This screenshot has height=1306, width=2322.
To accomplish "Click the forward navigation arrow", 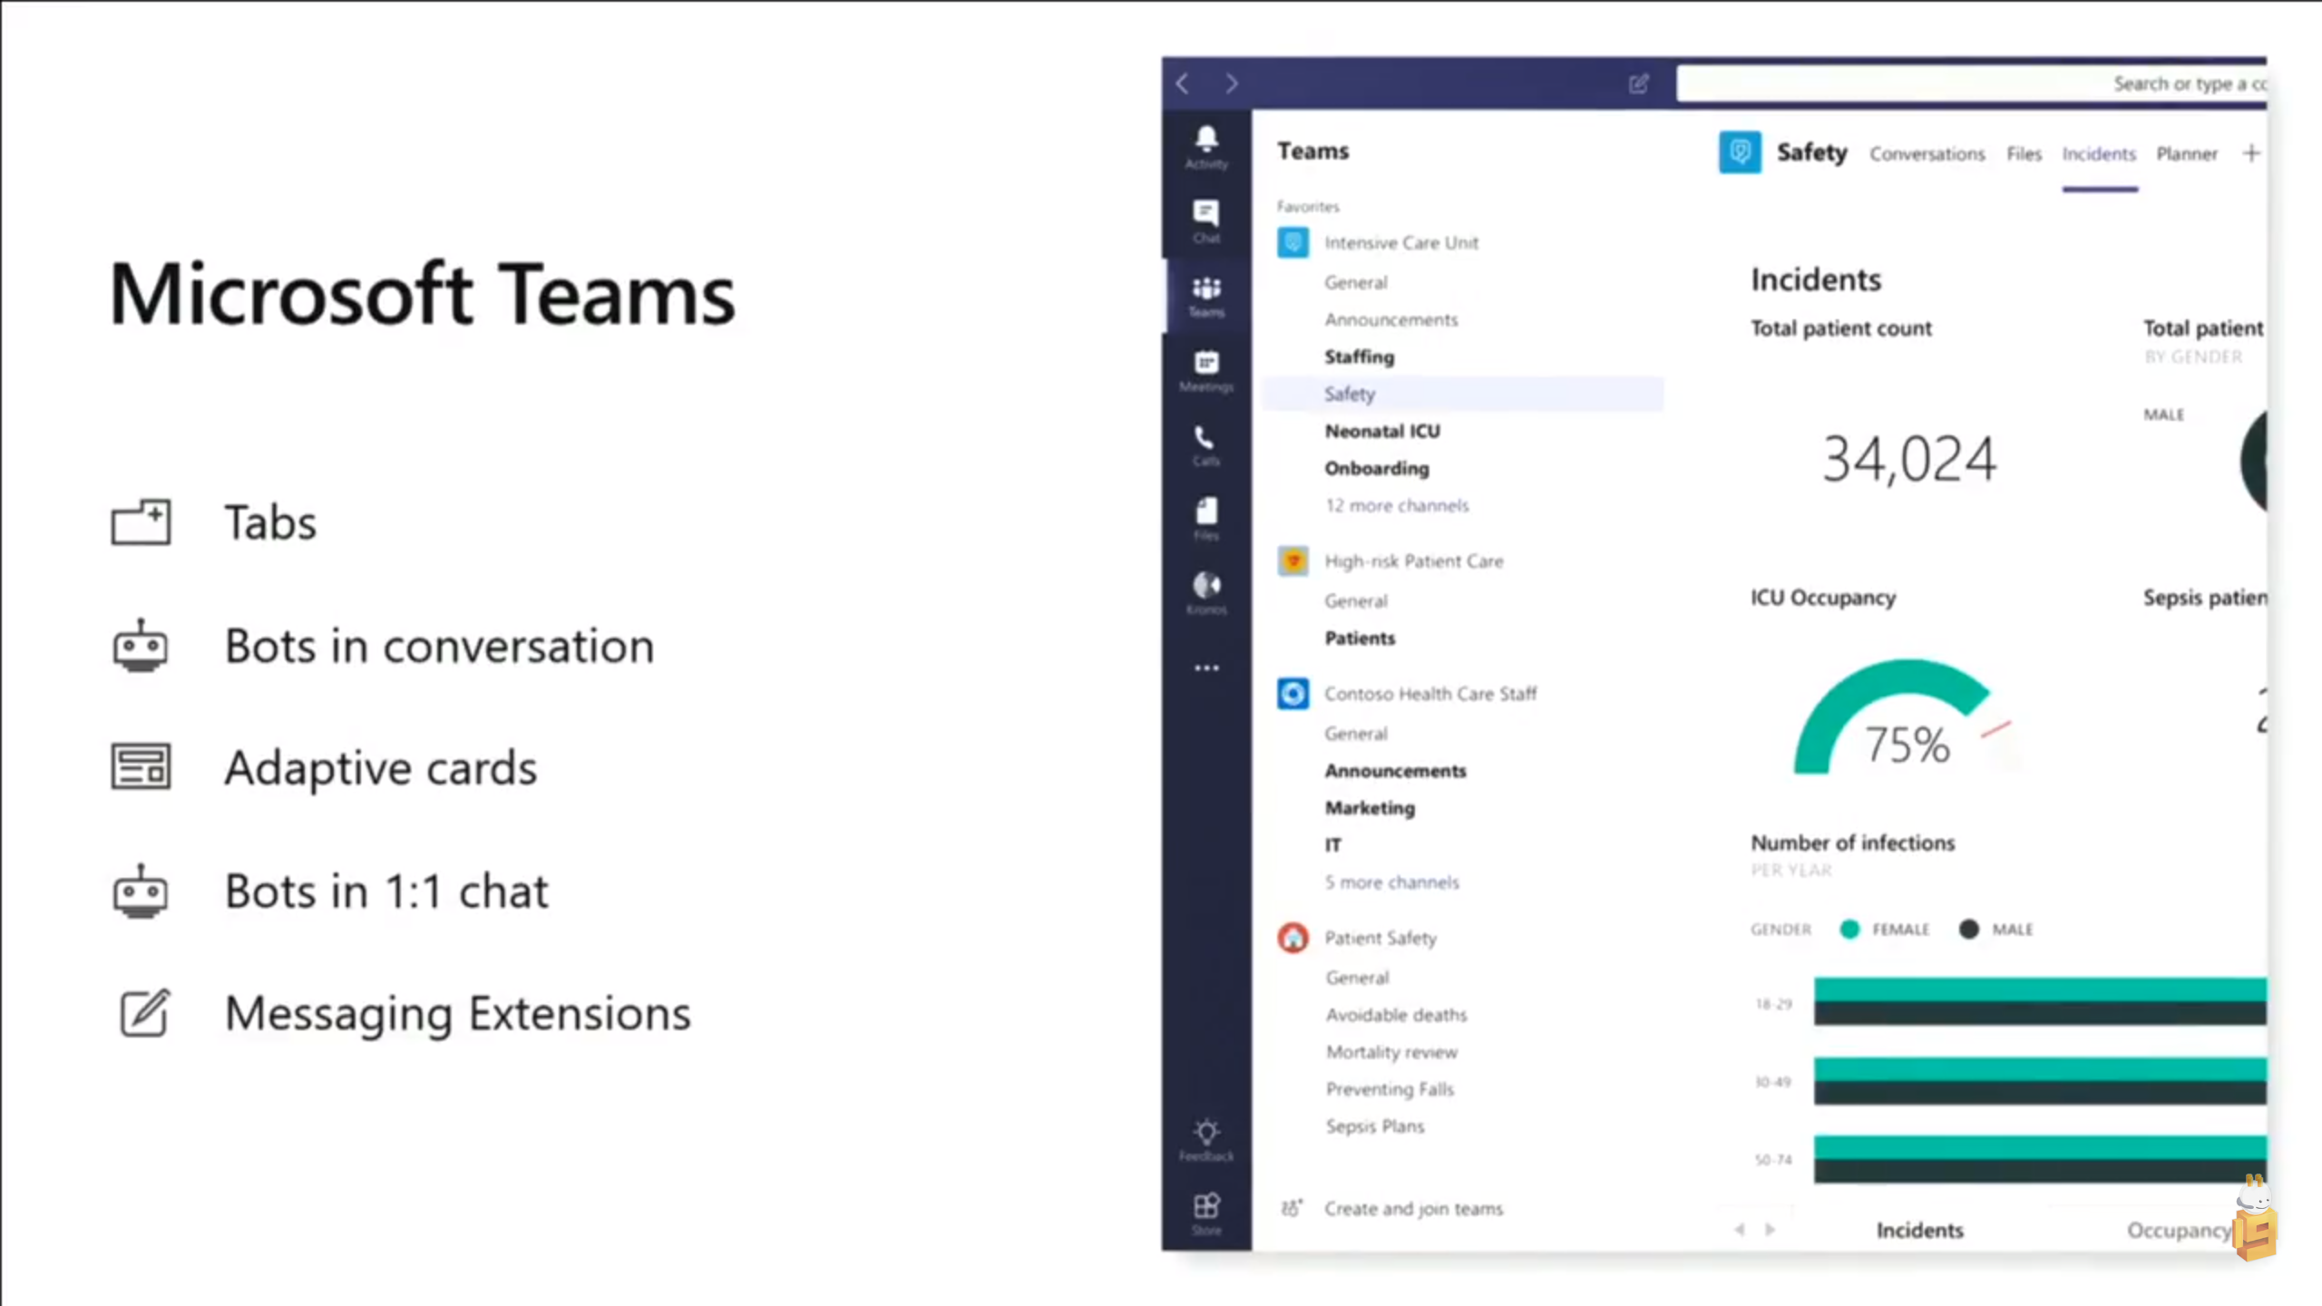I will [1231, 83].
